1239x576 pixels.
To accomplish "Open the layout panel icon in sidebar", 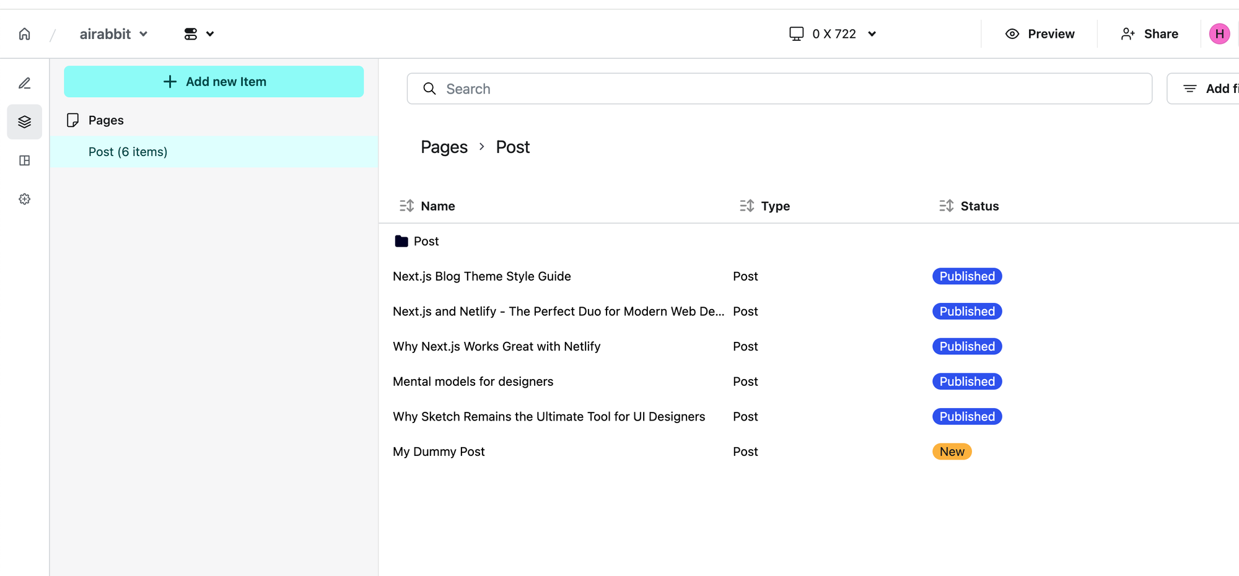I will [x=25, y=161].
